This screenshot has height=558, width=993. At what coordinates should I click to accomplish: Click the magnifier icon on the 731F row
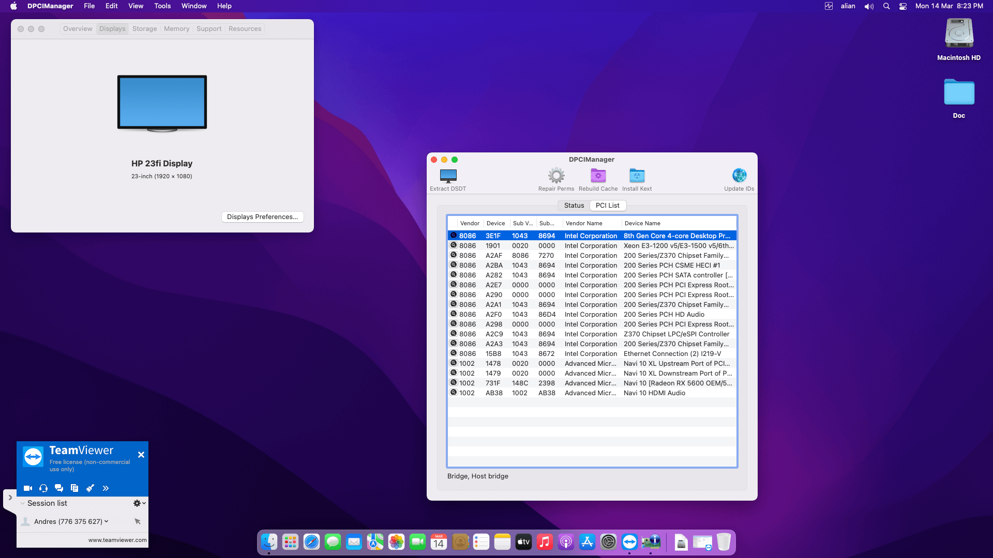(x=454, y=383)
